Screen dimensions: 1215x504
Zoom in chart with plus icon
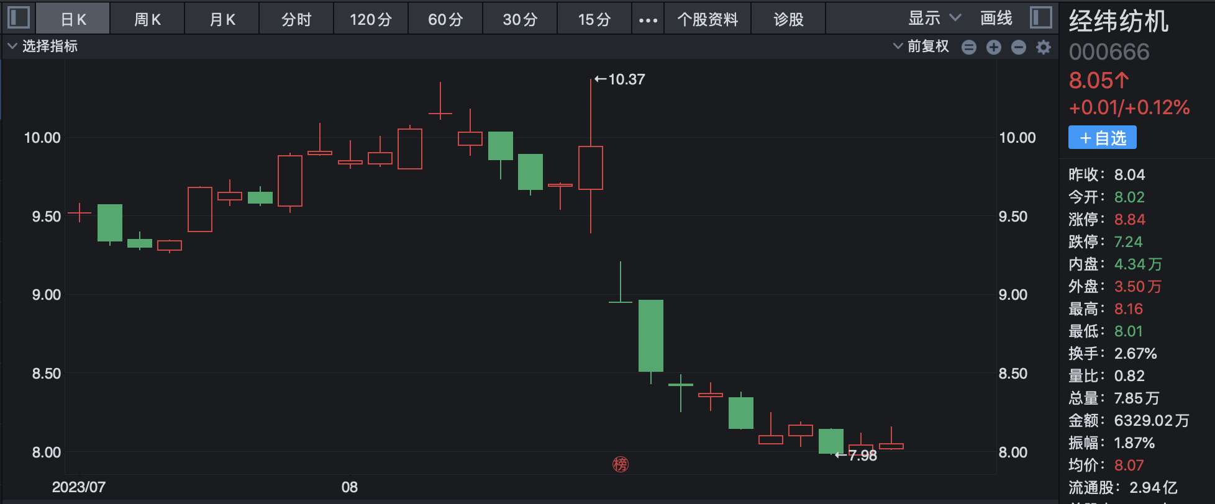[x=993, y=47]
